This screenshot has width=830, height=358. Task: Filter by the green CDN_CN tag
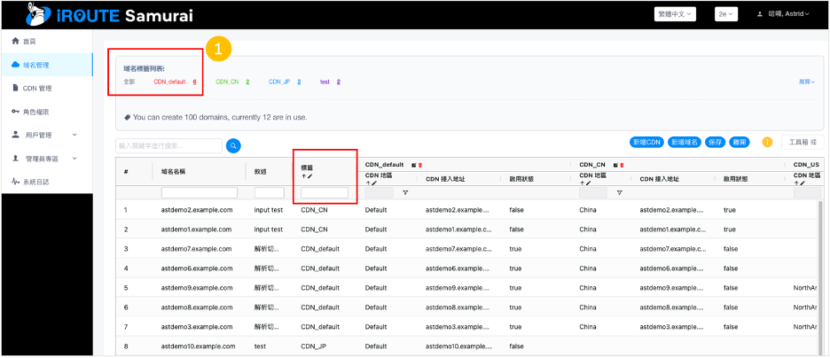tap(228, 82)
